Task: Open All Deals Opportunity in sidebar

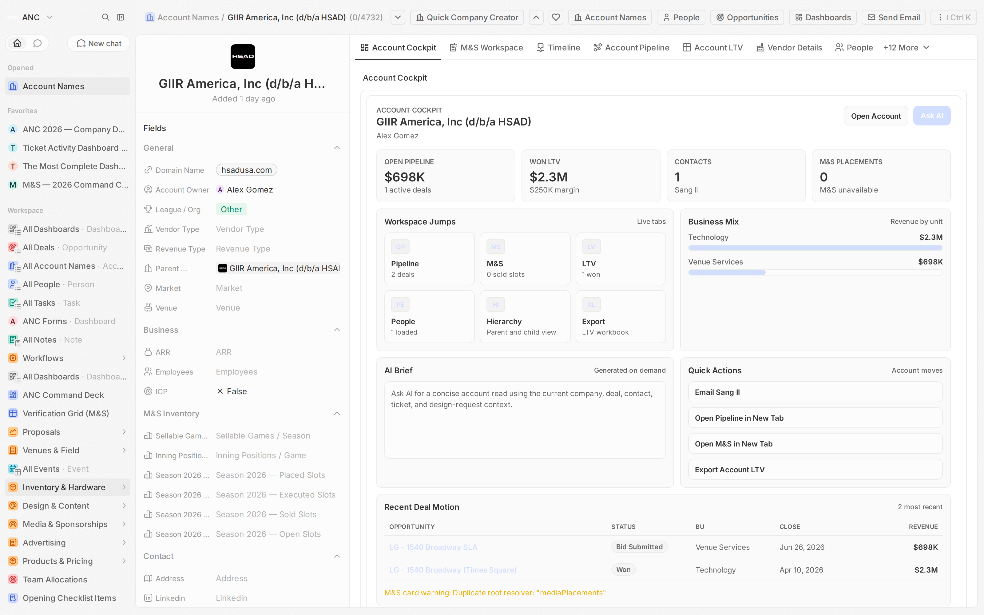Action: point(68,247)
